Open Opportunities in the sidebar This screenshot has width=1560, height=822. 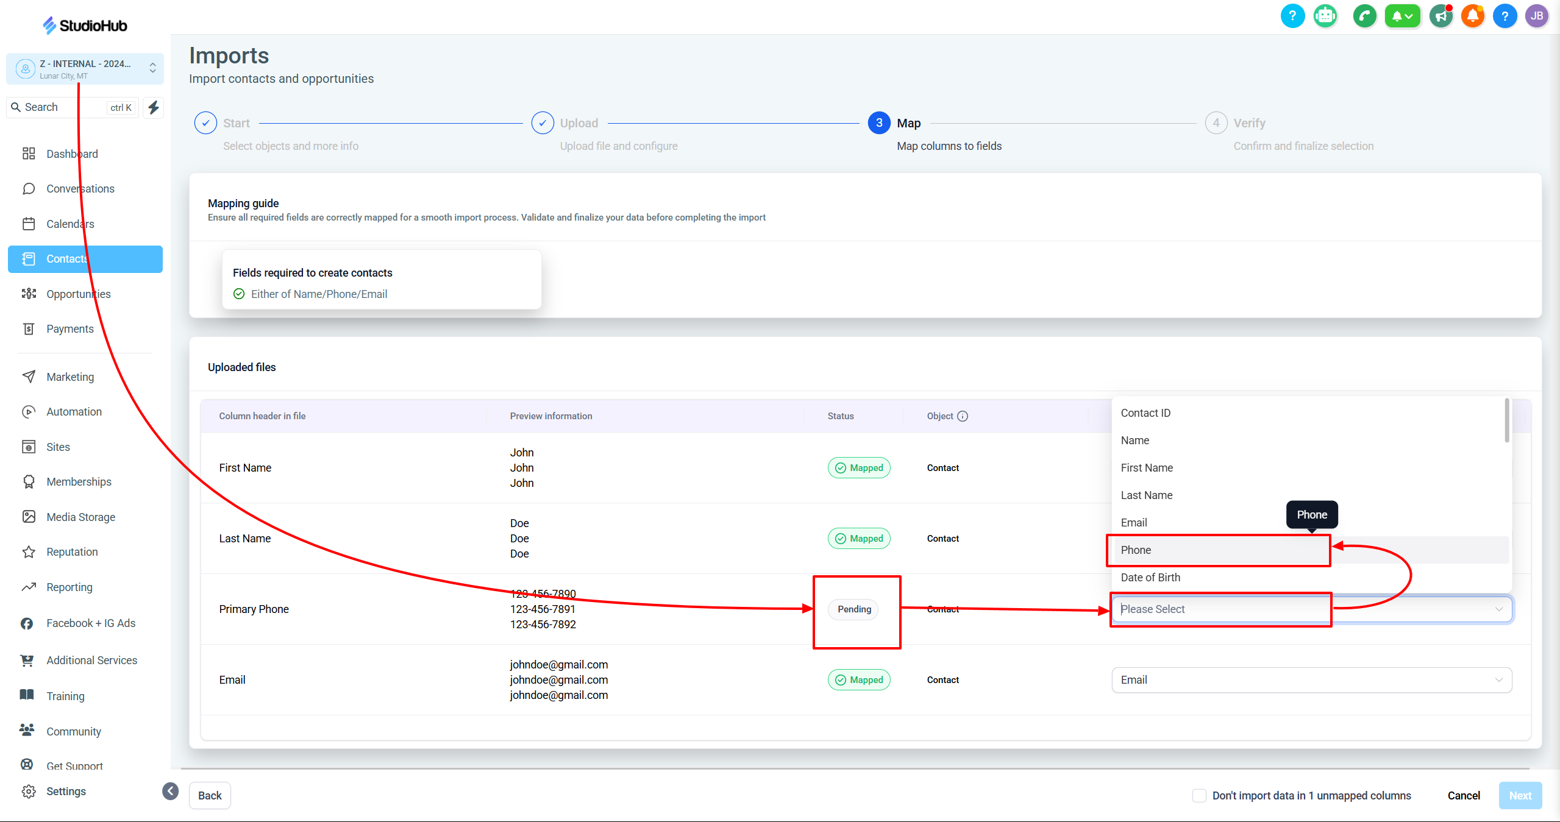pyautogui.click(x=78, y=294)
